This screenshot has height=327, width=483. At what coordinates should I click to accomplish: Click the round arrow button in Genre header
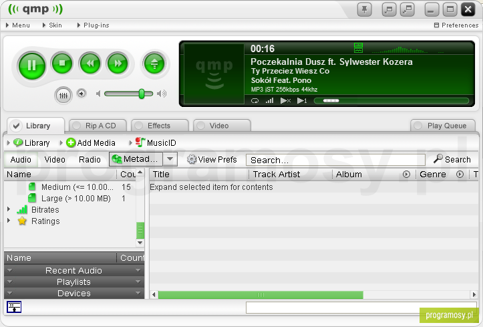click(x=460, y=175)
